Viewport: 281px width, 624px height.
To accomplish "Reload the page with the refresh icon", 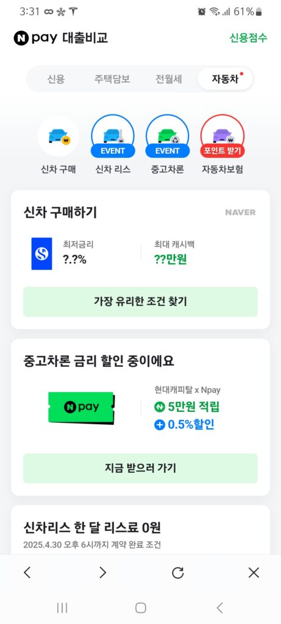I will [x=178, y=573].
